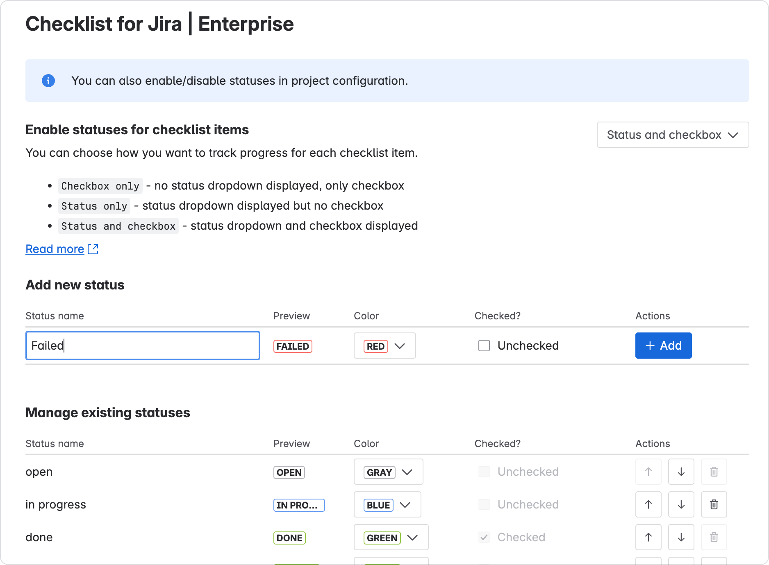Viewport: 769px width, 565px height.
Task: Click the OPEN preview badge
Action: (x=289, y=472)
